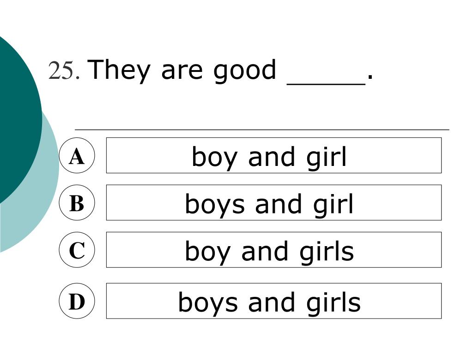Click the question number 25

64,71
